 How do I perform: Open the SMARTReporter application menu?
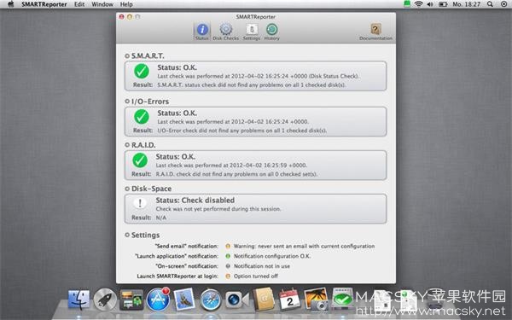click(44, 4)
